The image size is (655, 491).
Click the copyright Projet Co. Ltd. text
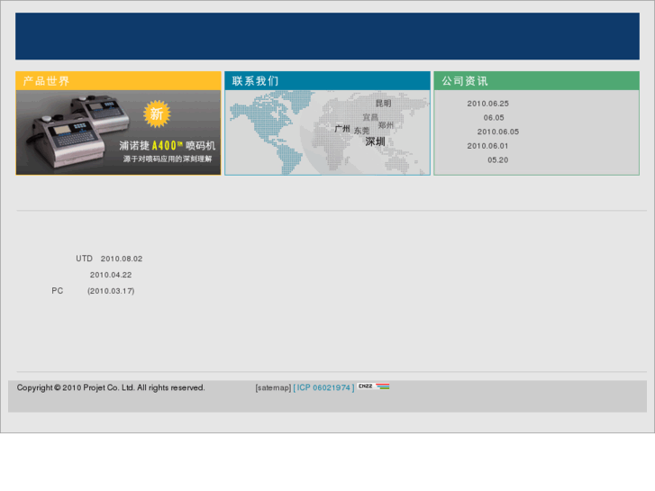coord(111,387)
